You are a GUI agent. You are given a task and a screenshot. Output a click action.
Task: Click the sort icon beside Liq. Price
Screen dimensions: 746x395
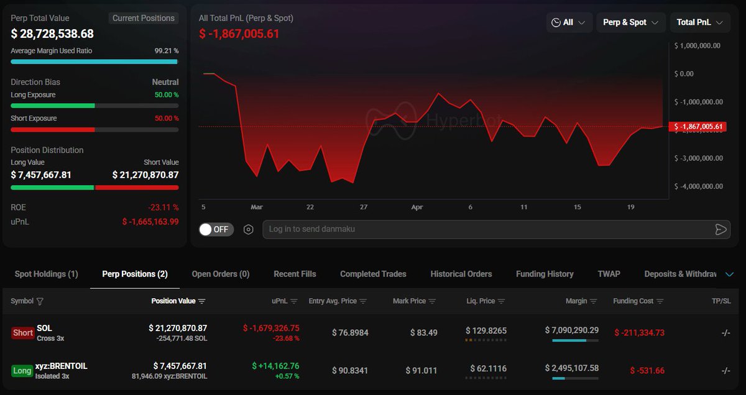click(501, 301)
